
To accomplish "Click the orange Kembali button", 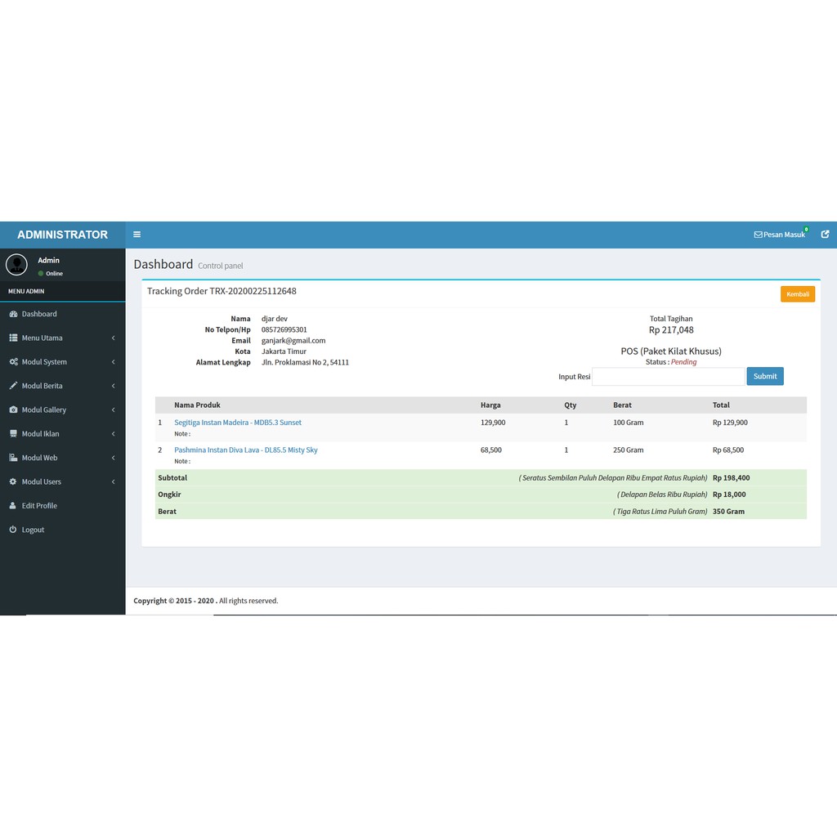I will (798, 294).
